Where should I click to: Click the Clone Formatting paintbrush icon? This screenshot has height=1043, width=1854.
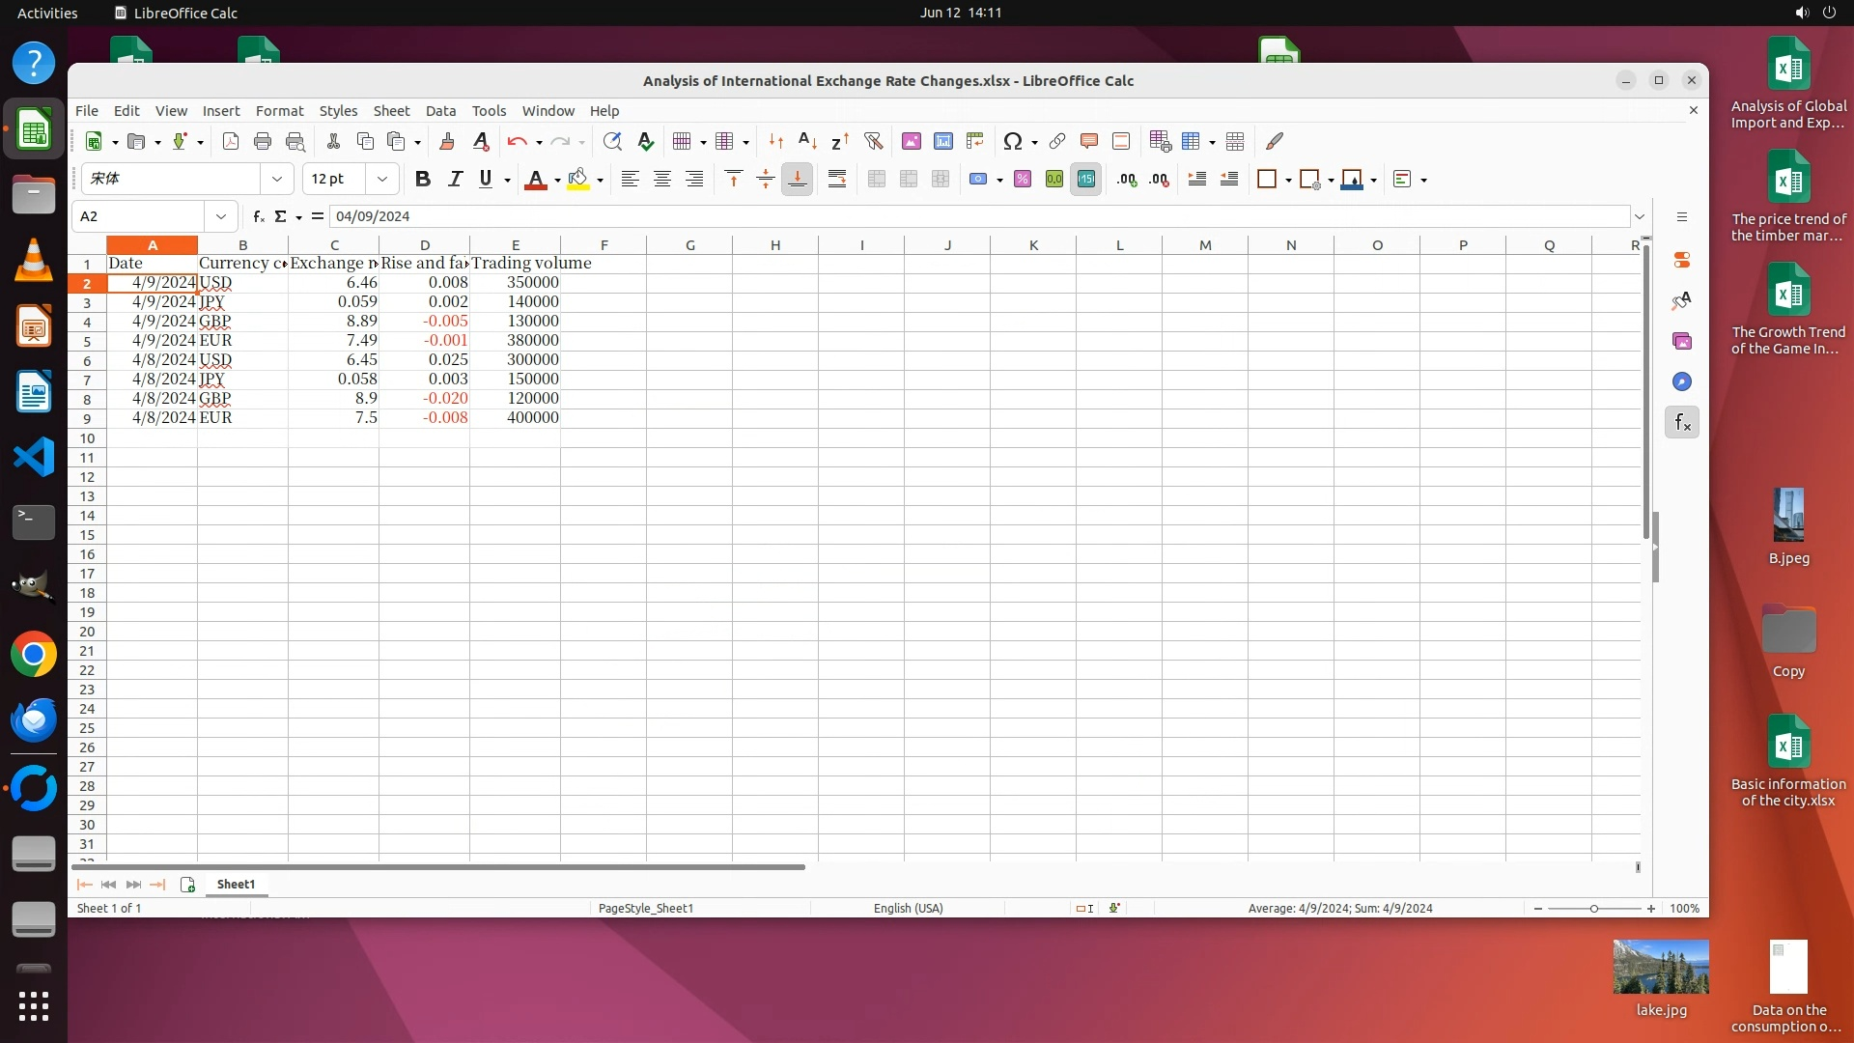[x=447, y=141]
